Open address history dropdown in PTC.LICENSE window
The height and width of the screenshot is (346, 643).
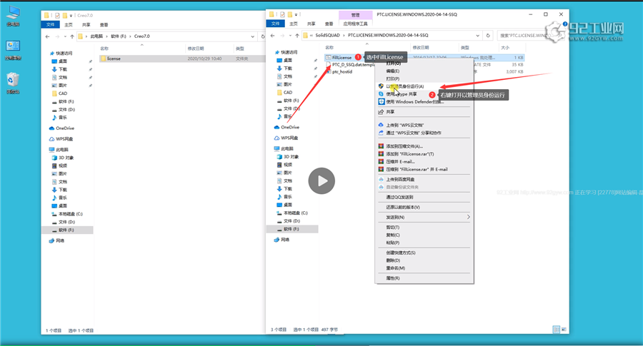[478, 36]
